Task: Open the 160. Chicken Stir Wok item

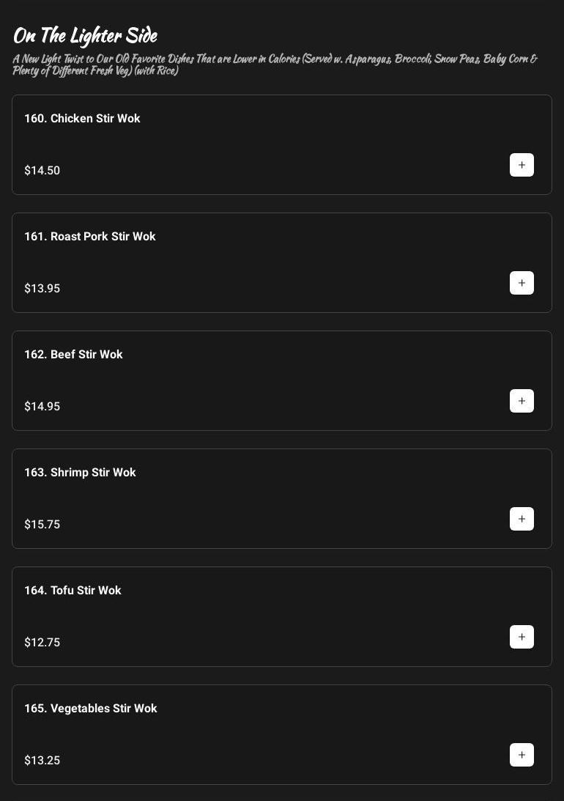Action: coord(82,119)
